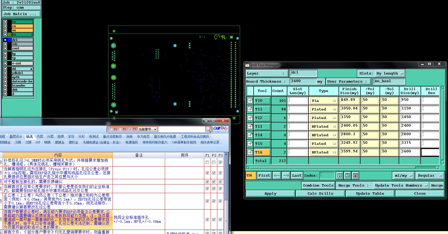Switch to the 钻孔 tab

click(x=30, y=137)
